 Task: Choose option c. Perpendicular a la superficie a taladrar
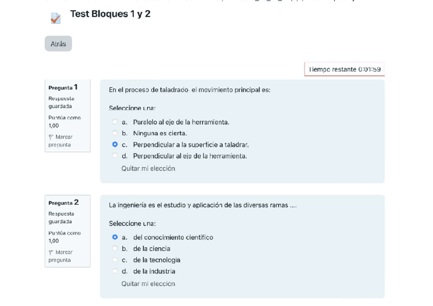coord(115,145)
